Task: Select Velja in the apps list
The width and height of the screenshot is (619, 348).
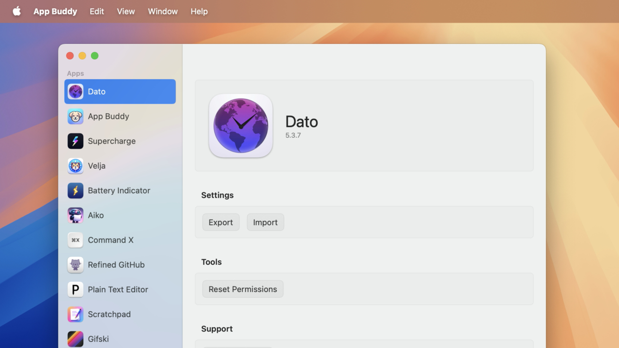Action: (x=120, y=166)
